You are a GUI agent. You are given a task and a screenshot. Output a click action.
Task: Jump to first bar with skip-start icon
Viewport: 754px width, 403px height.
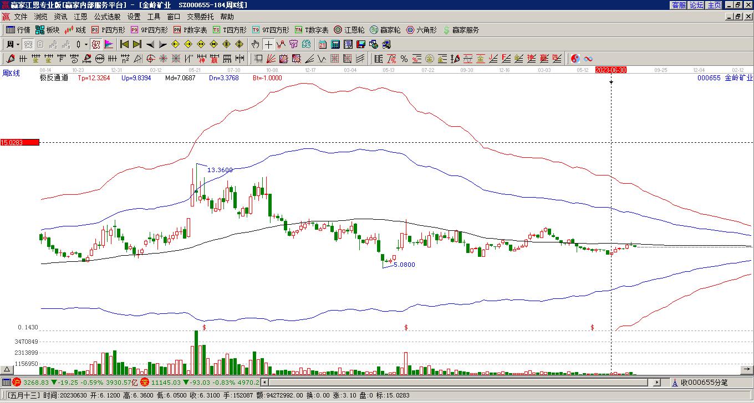coord(125,44)
